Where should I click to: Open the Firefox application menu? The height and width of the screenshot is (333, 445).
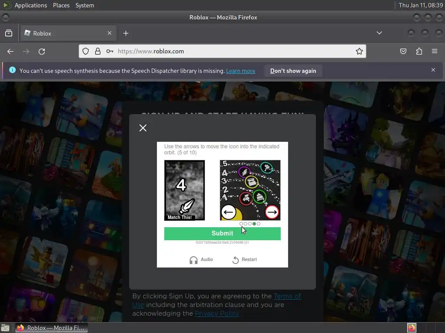[435, 51]
